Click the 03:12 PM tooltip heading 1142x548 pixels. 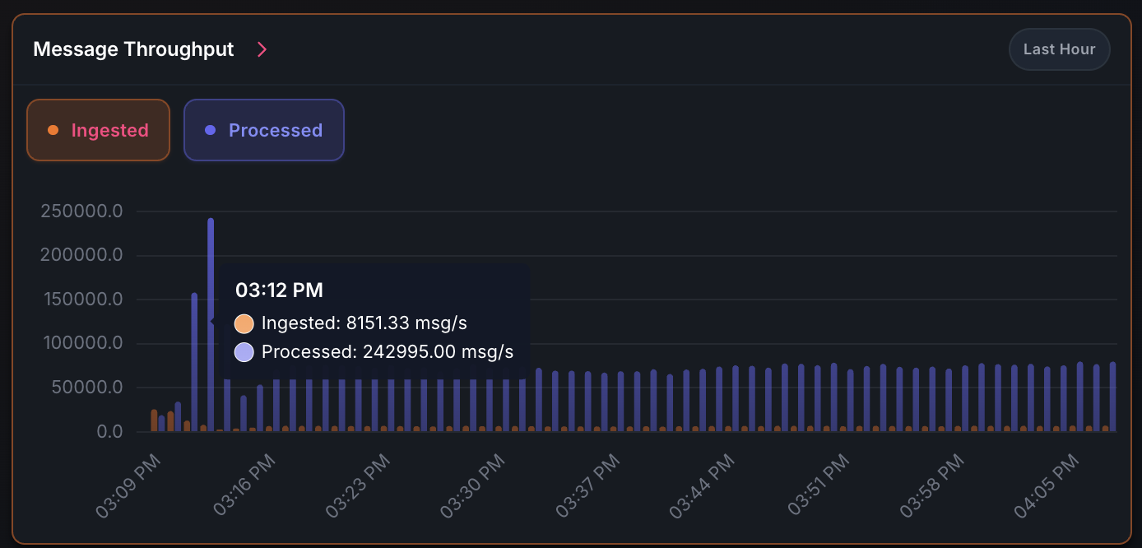[279, 290]
